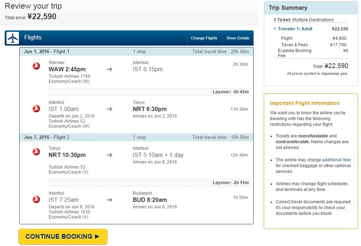The width and height of the screenshot is (361, 246).
Task: Continue Booking with yellow button
Action: coord(63,237)
